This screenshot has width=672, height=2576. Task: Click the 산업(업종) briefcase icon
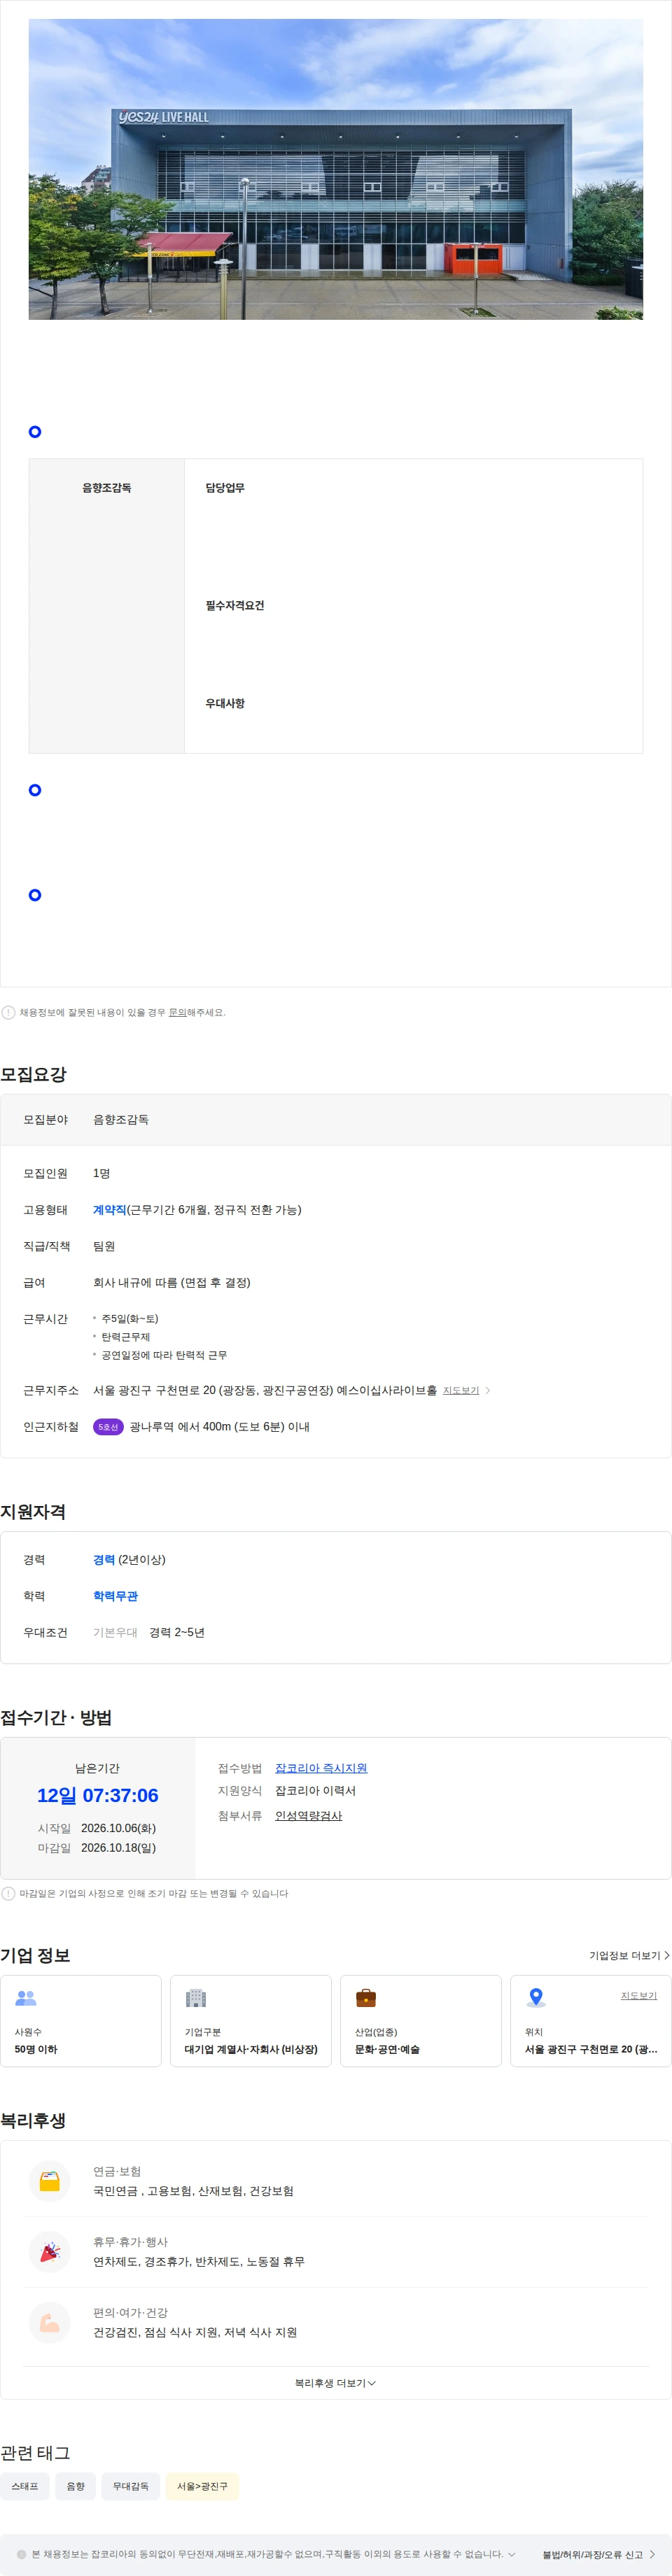point(366,1997)
